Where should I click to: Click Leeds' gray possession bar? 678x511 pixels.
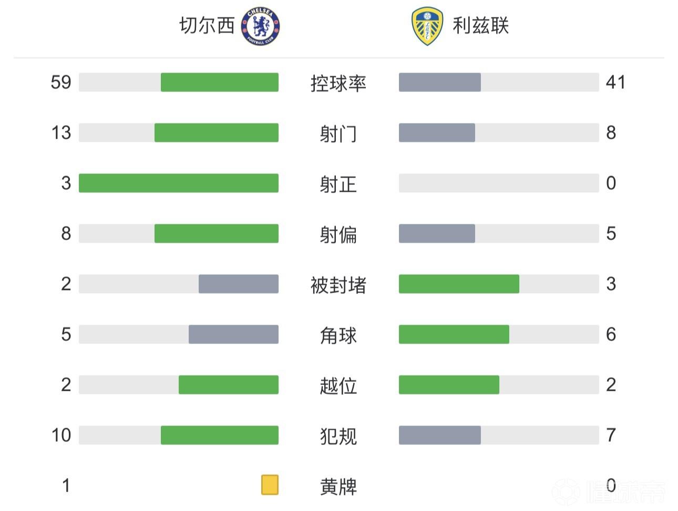(x=439, y=82)
